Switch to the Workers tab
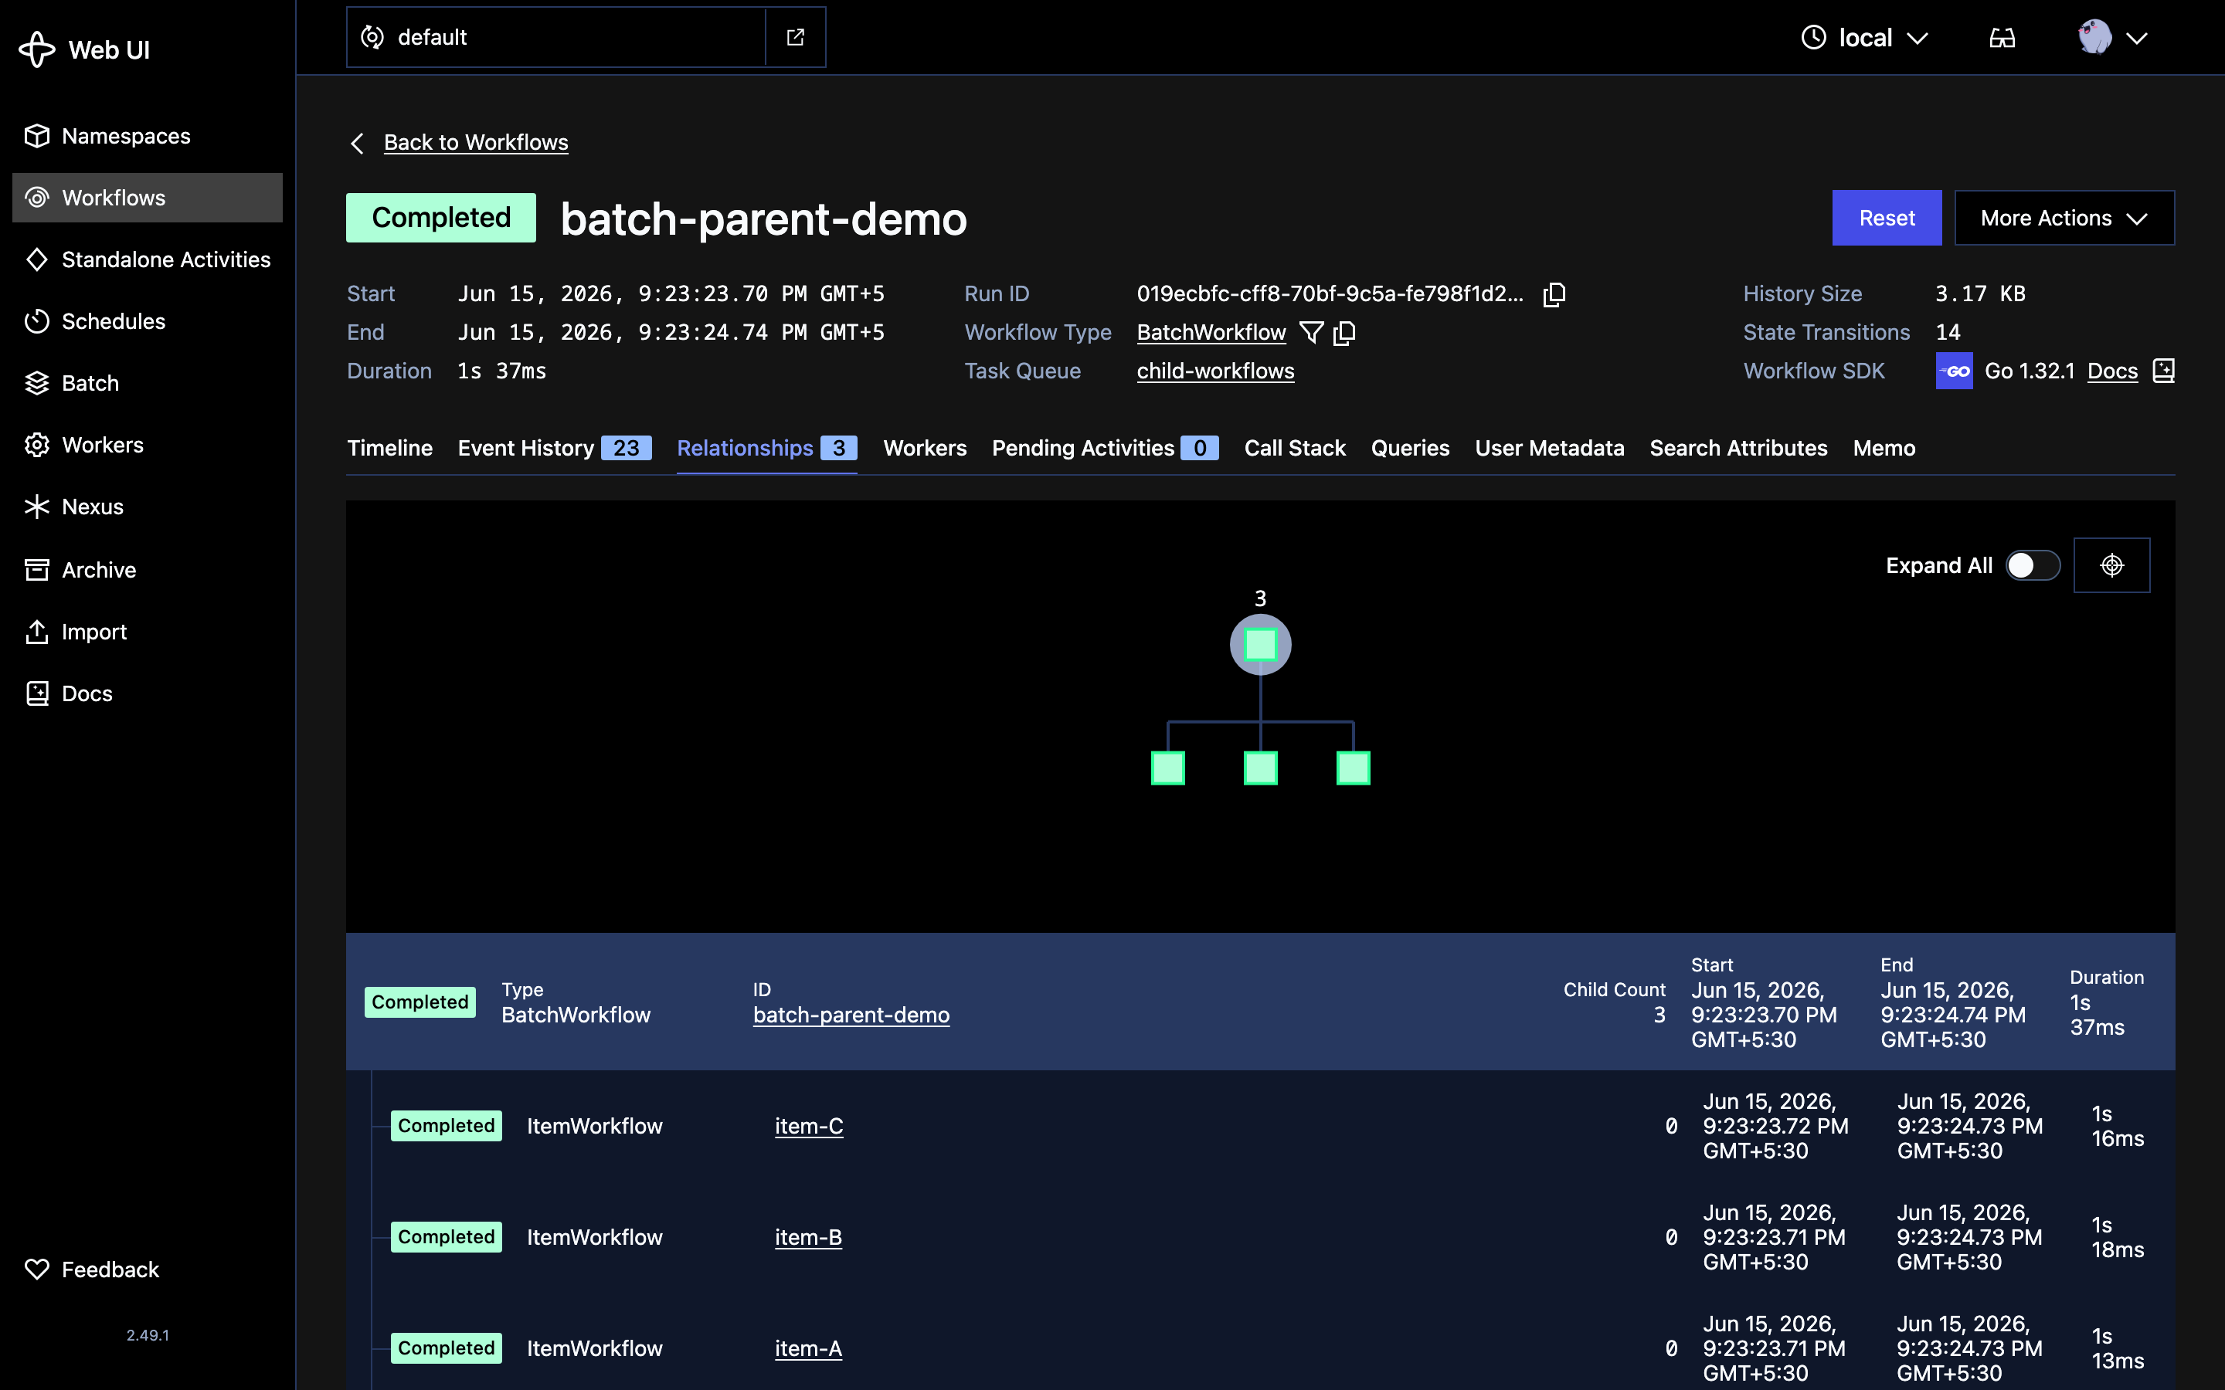 pyautogui.click(x=925, y=448)
